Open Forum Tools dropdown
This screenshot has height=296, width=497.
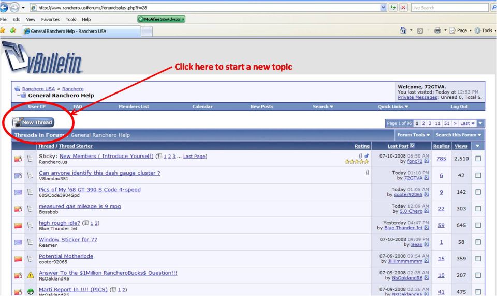point(413,135)
